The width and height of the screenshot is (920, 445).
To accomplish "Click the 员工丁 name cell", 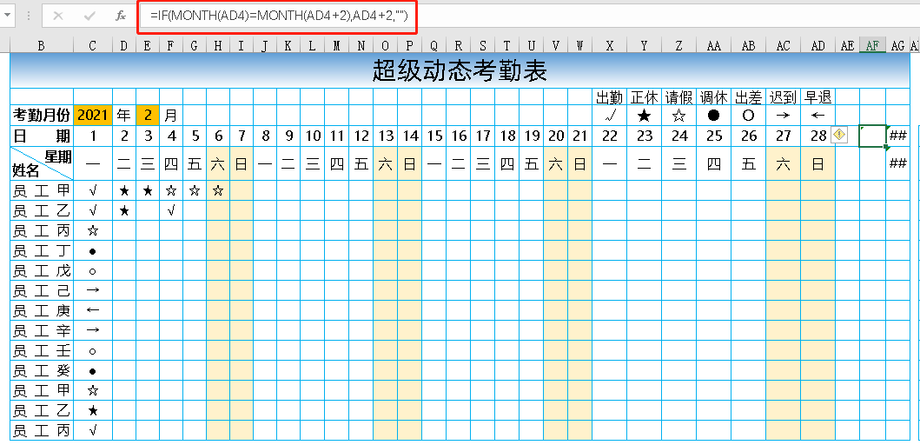I will pyautogui.click(x=42, y=250).
